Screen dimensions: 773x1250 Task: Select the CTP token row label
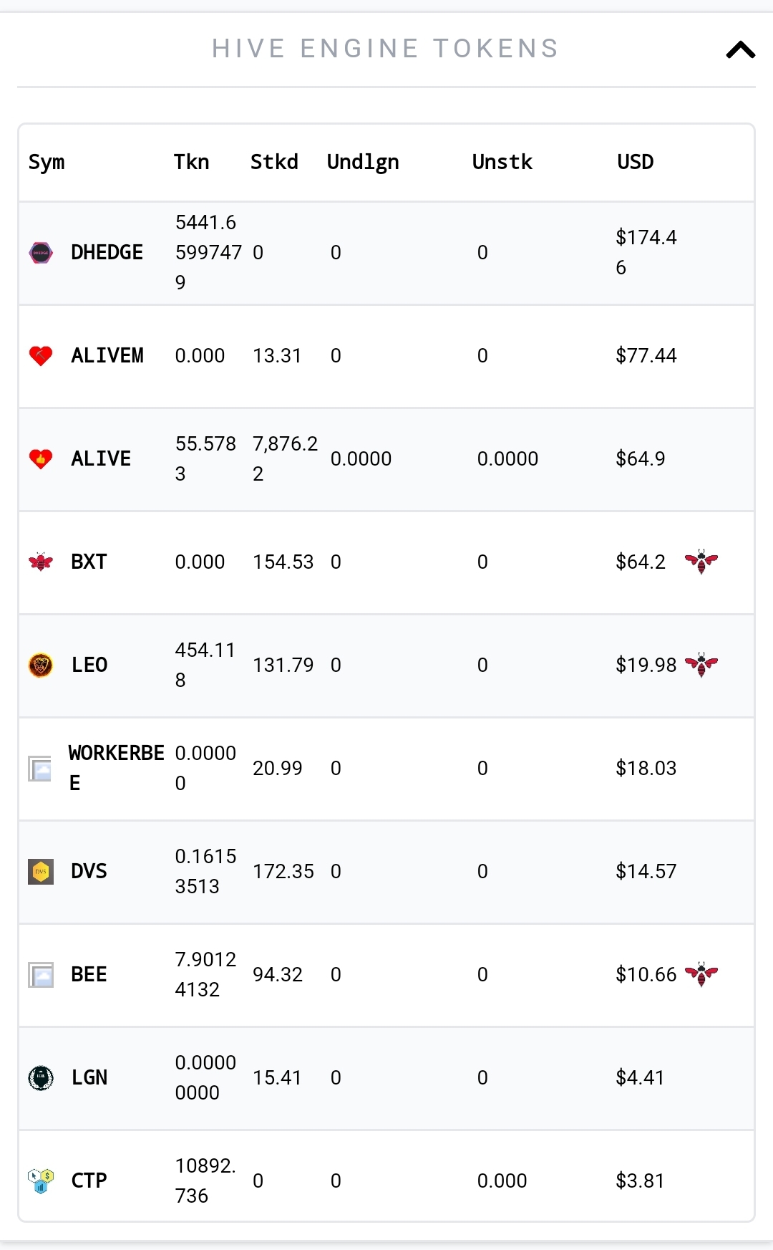(x=89, y=1181)
